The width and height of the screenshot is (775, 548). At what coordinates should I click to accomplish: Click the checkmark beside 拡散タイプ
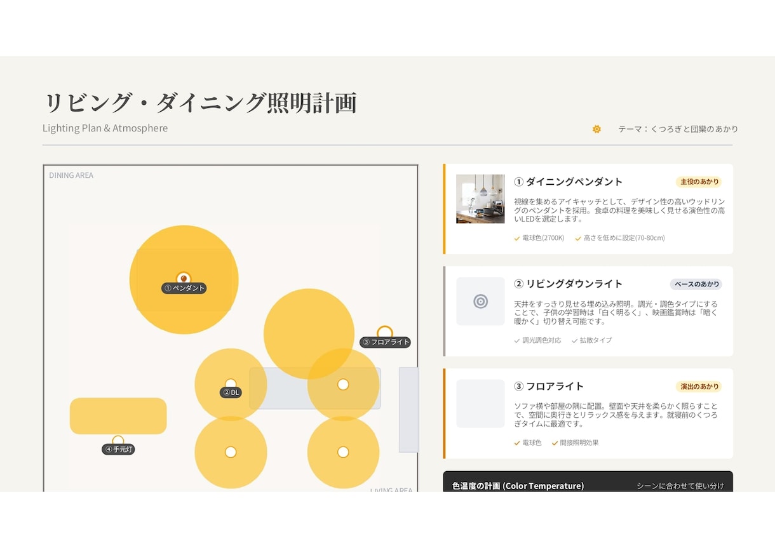pos(574,341)
